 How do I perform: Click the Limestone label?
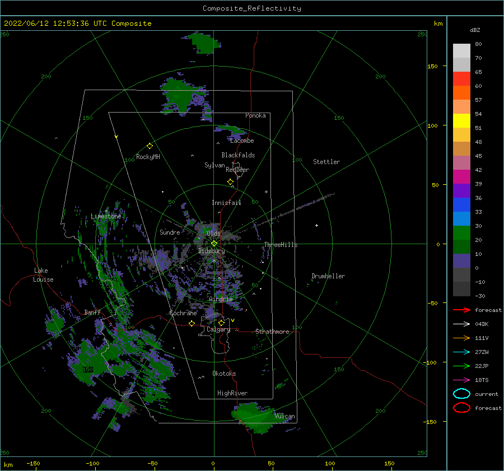point(106,216)
